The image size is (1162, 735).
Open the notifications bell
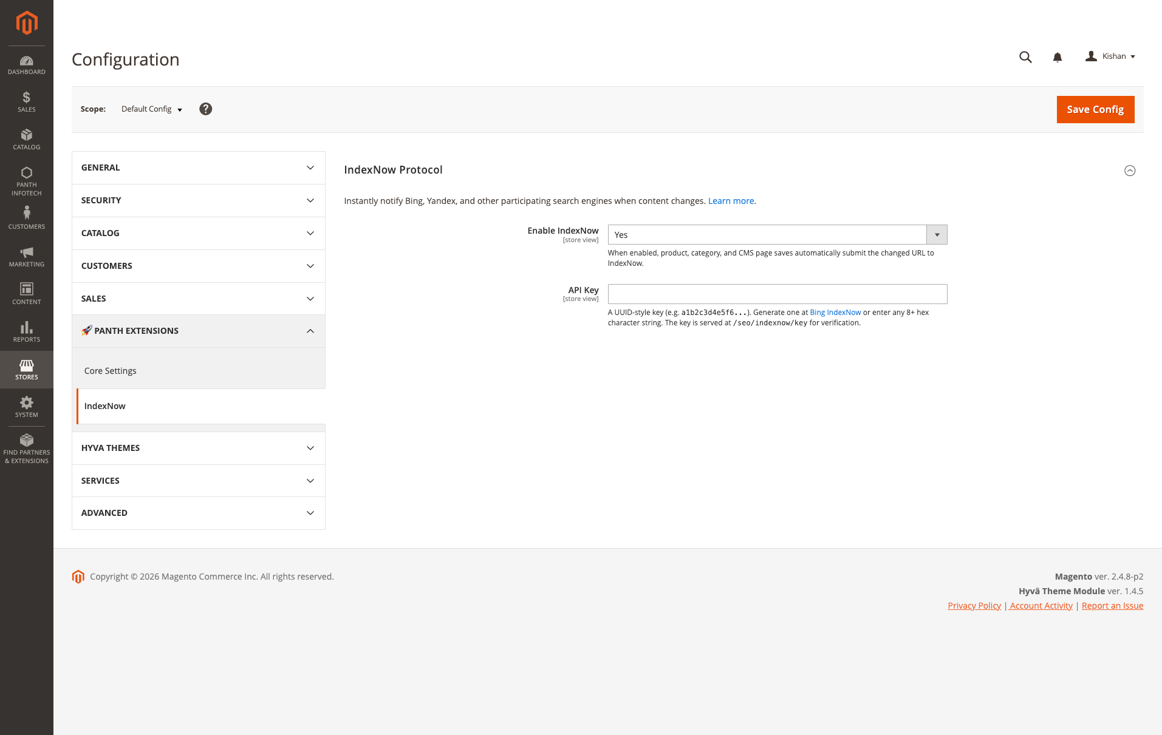(1058, 56)
